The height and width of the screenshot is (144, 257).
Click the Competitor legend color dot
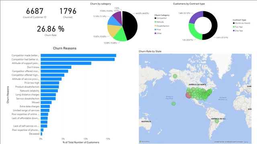coord(155,18)
